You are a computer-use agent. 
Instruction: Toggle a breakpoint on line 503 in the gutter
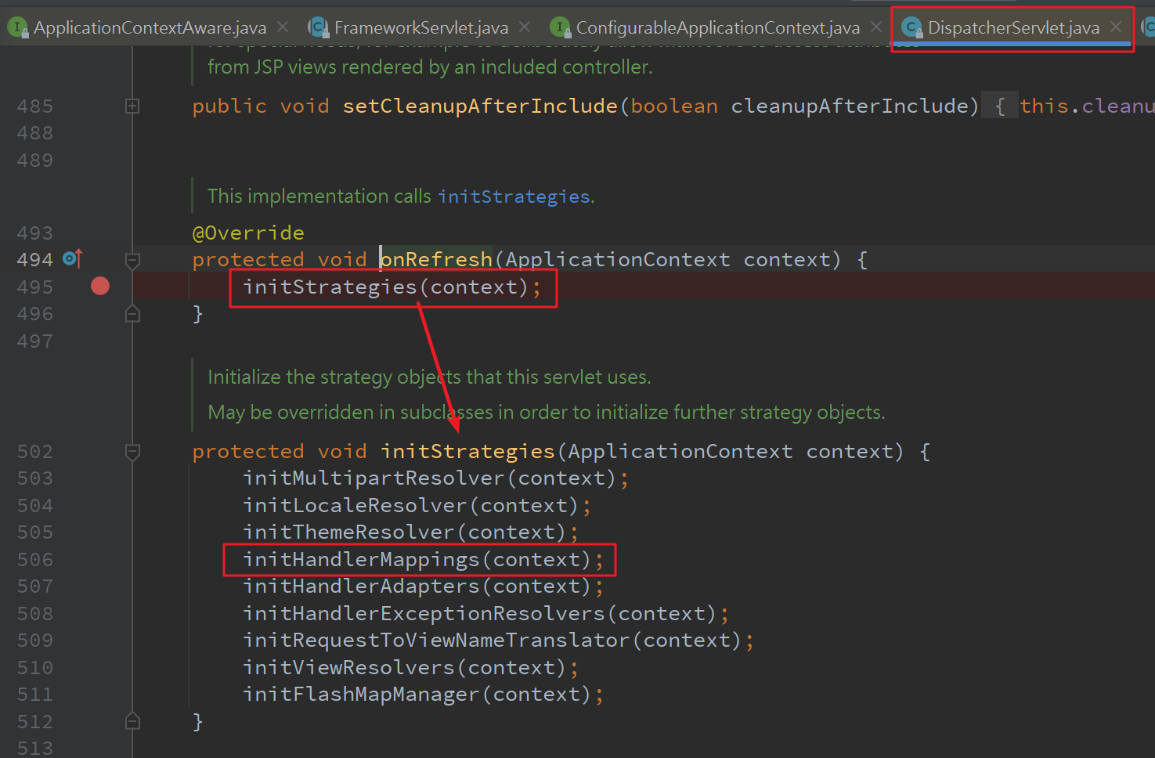click(x=99, y=477)
